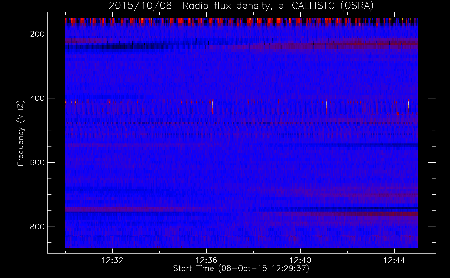Viewport: 450px width, 278px height.
Task: Click the 'Start Time (08-Oct-15 12:29:37)' label
Action: coord(241,269)
